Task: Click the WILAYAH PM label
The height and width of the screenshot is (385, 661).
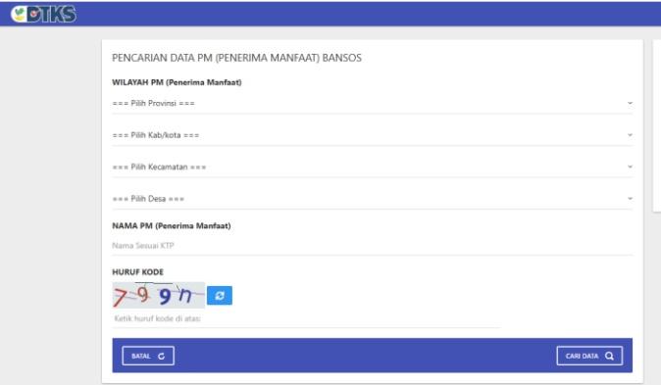Action: [177, 82]
